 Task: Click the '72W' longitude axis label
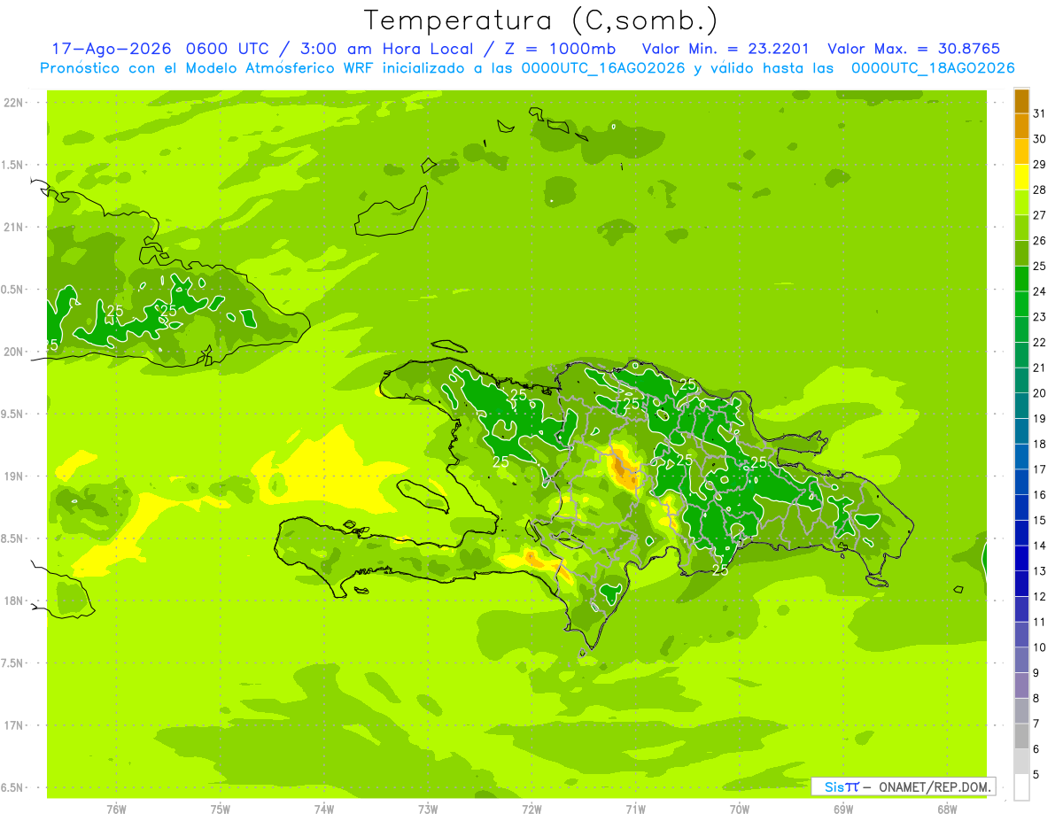pos(531,809)
